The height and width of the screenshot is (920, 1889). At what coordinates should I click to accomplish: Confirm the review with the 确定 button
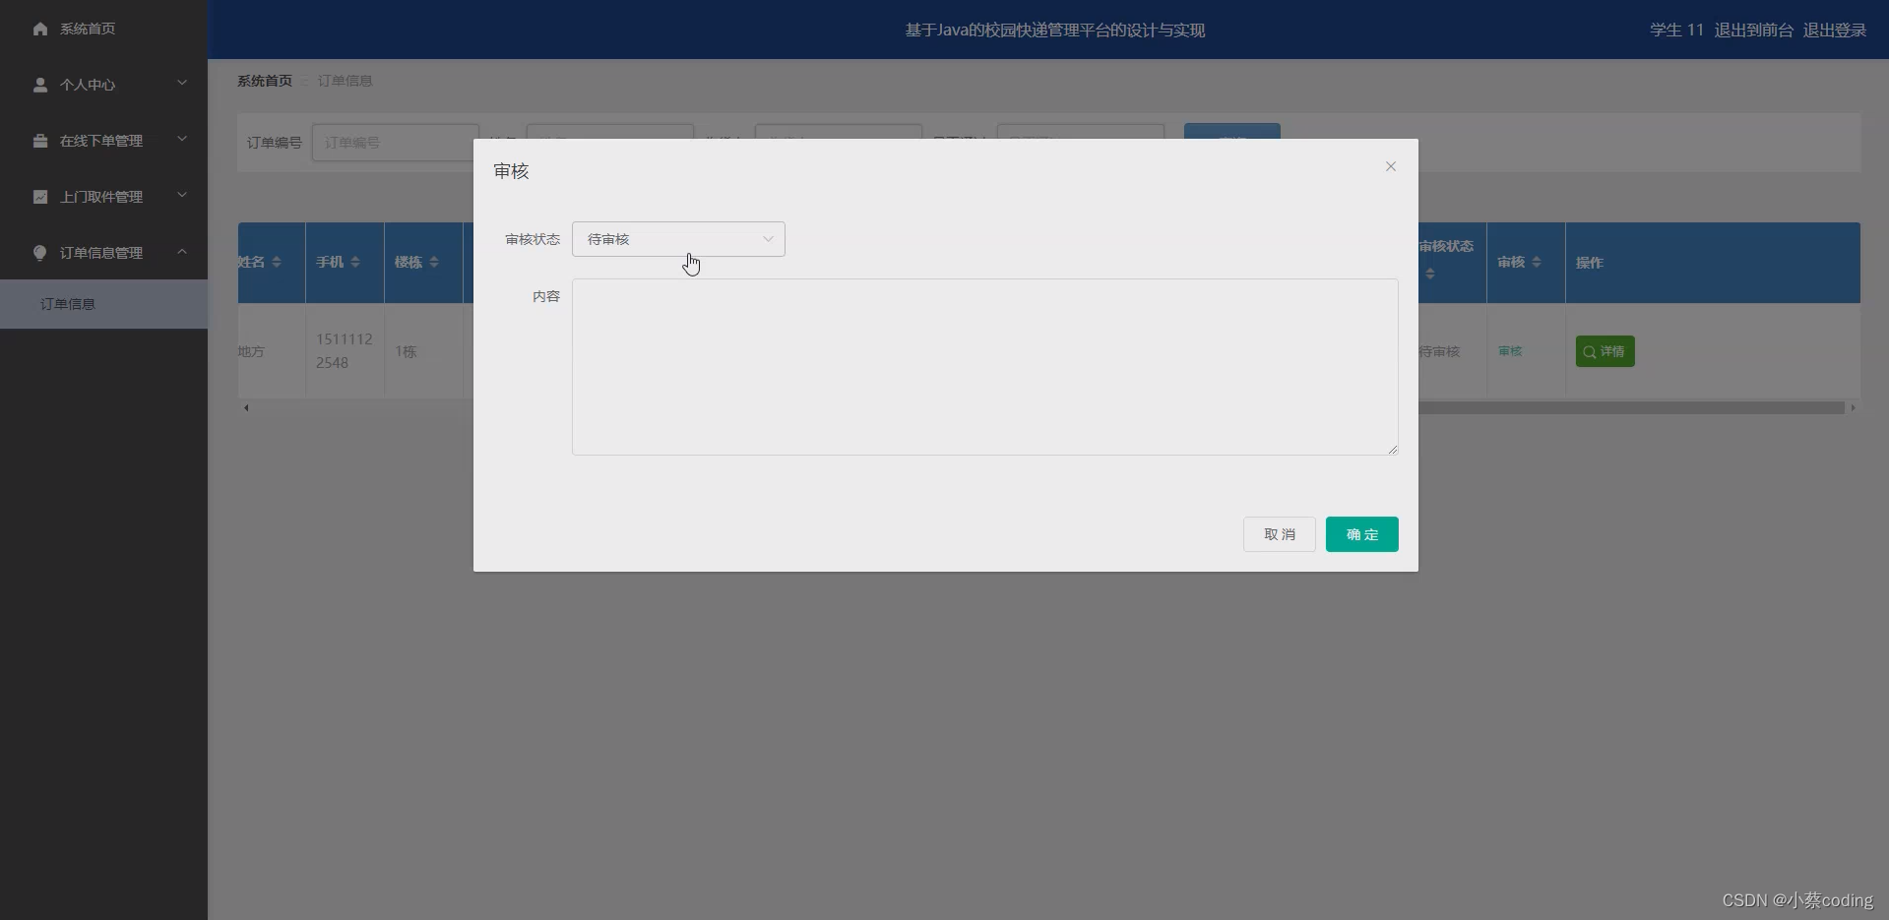coord(1361,534)
